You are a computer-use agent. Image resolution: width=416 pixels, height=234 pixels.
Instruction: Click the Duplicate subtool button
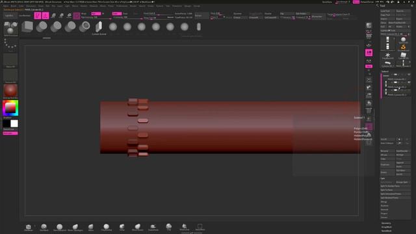coord(387,164)
